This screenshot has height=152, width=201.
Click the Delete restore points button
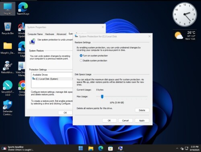click(142, 110)
